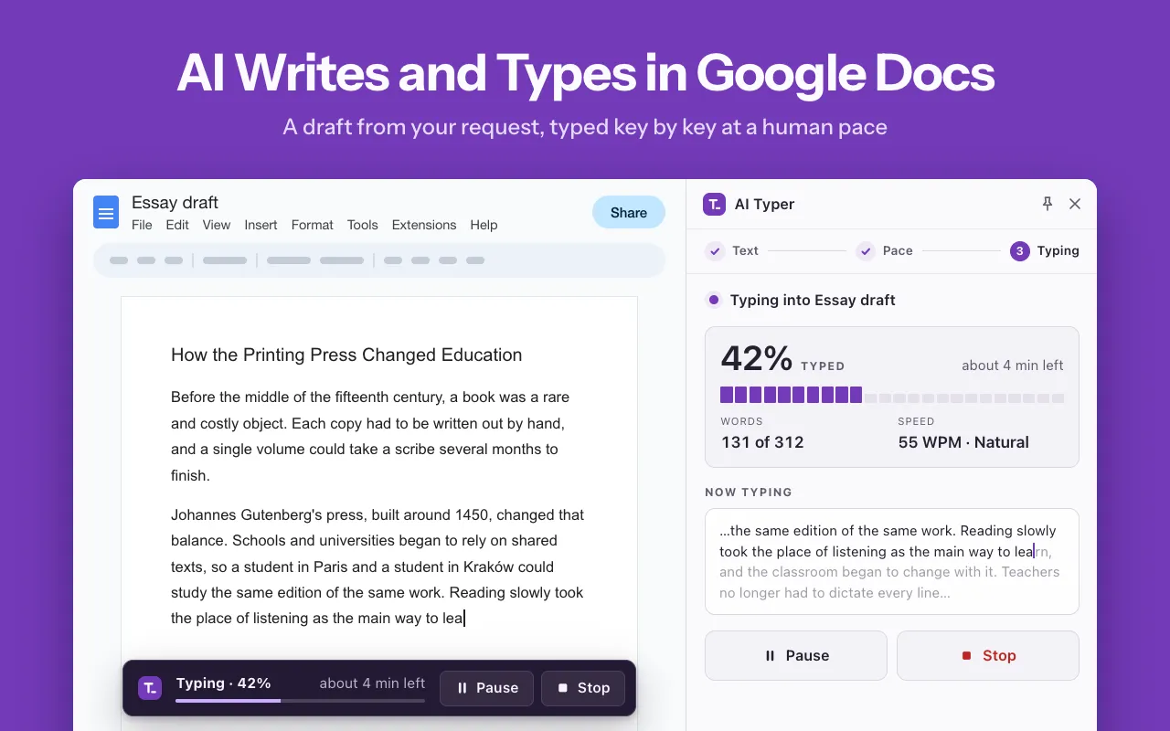The height and width of the screenshot is (731, 1170).
Task: Pause typing on the floating bar
Action: 487,688
